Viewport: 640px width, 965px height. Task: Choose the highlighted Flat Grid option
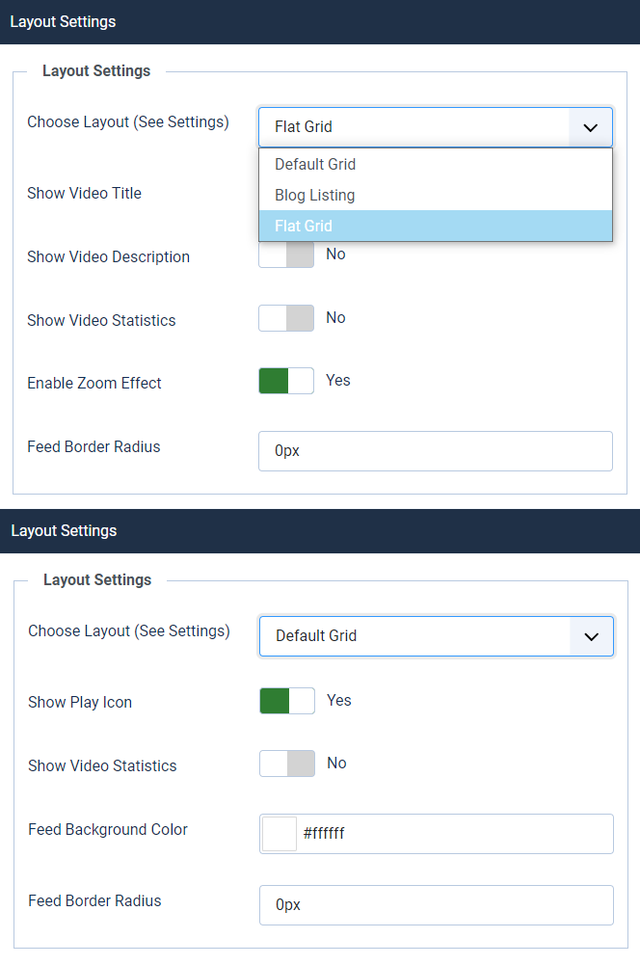coord(304,226)
